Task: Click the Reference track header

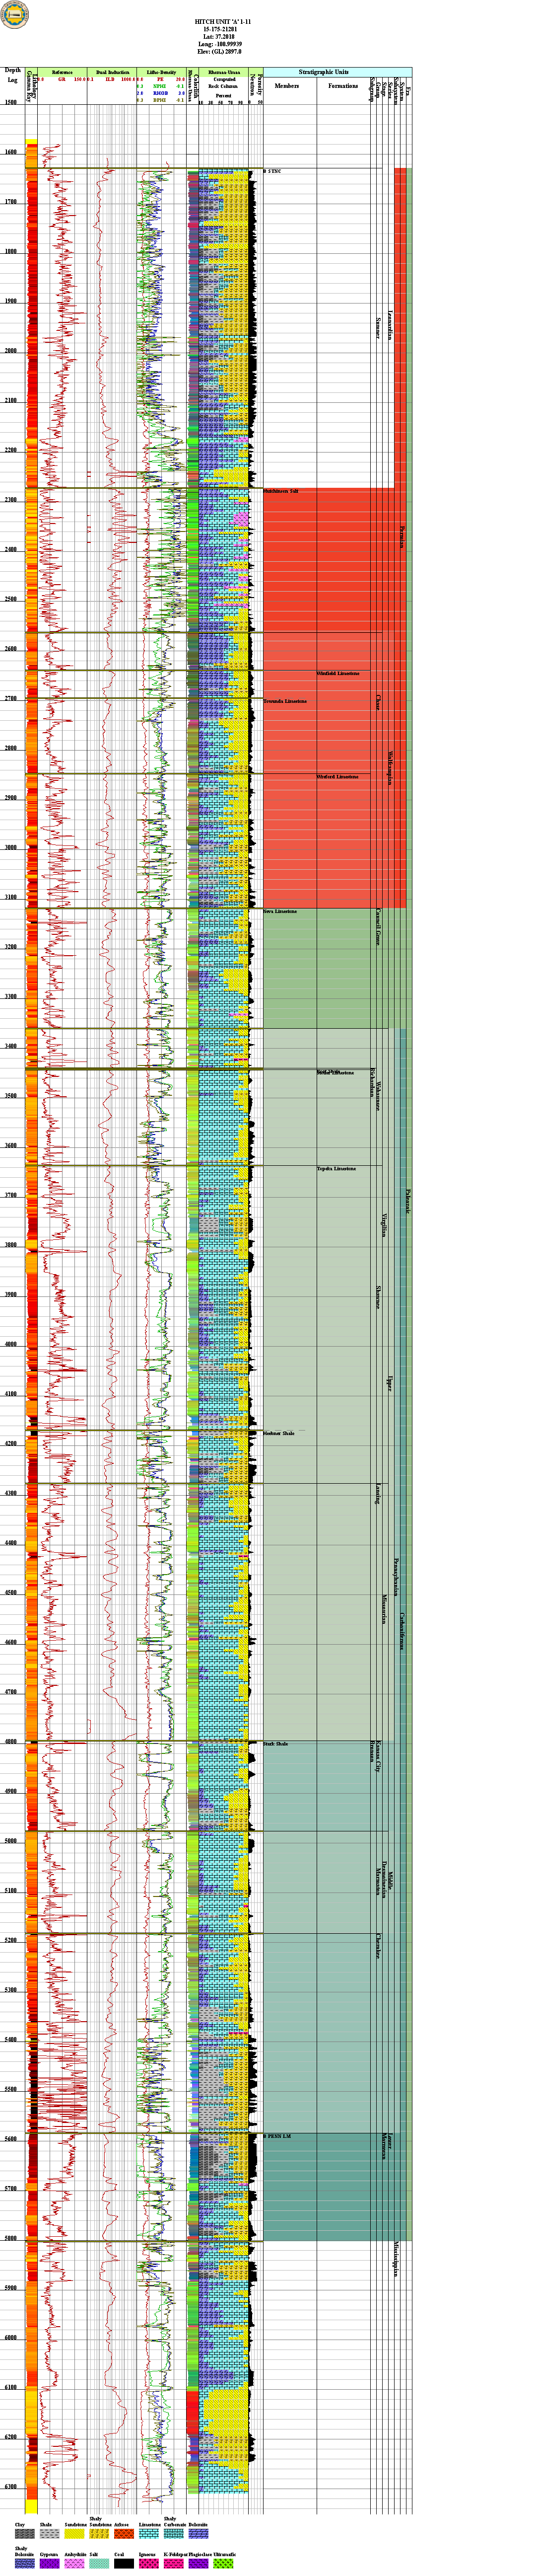Action: tap(62, 72)
